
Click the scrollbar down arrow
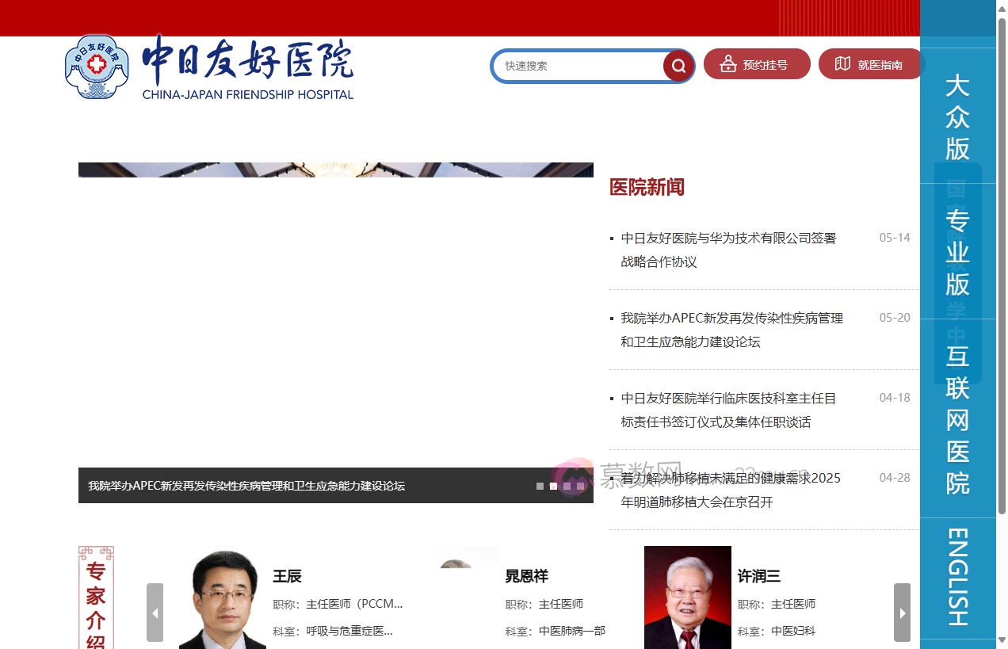point(1002,640)
